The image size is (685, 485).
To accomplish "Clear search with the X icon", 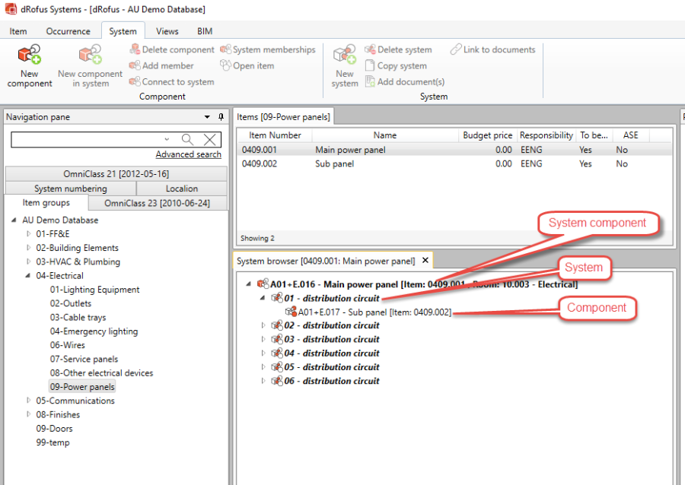I will pyautogui.click(x=210, y=139).
